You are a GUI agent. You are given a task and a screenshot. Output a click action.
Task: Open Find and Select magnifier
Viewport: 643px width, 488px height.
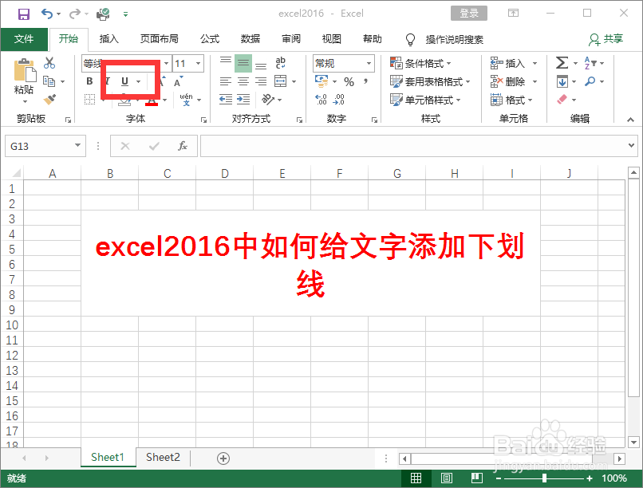coord(590,81)
